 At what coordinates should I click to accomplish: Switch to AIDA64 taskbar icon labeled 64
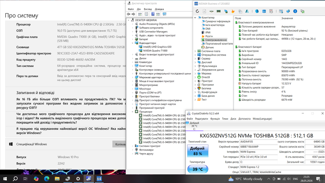(x=99, y=178)
